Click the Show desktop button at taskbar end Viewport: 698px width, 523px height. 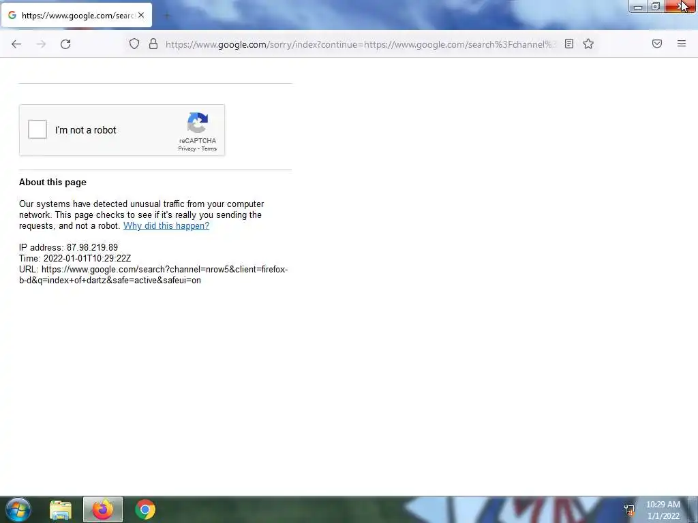(693, 509)
